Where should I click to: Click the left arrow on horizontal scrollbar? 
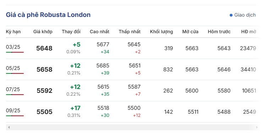click(9, 127)
